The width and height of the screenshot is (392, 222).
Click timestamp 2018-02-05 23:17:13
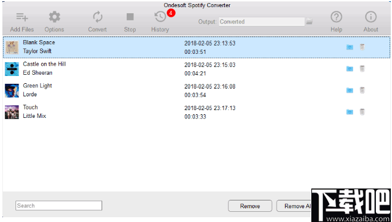point(210,108)
